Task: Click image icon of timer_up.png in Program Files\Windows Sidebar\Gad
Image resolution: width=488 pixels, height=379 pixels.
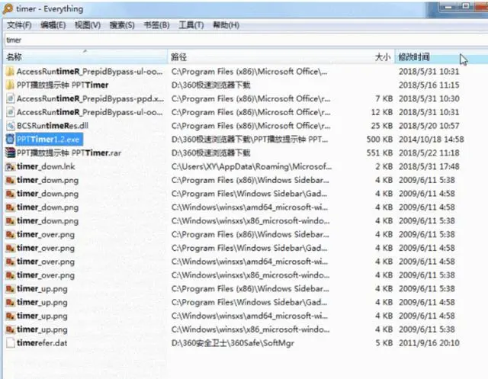Action: (x=10, y=303)
